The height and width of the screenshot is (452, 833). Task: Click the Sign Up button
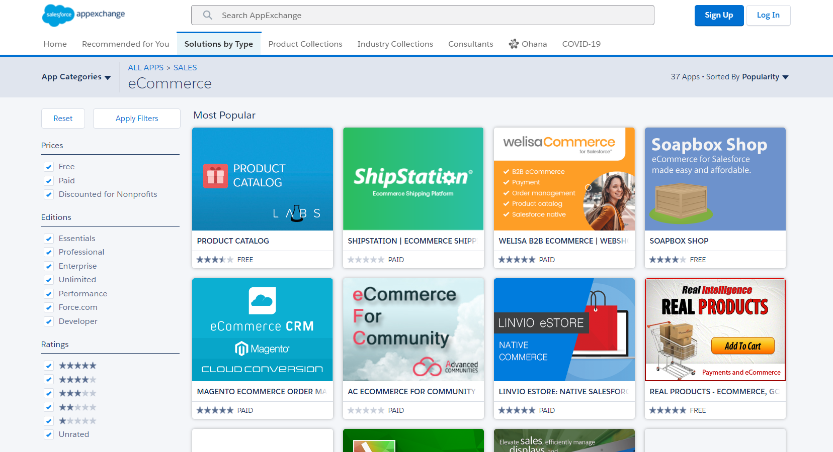click(x=718, y=16)
